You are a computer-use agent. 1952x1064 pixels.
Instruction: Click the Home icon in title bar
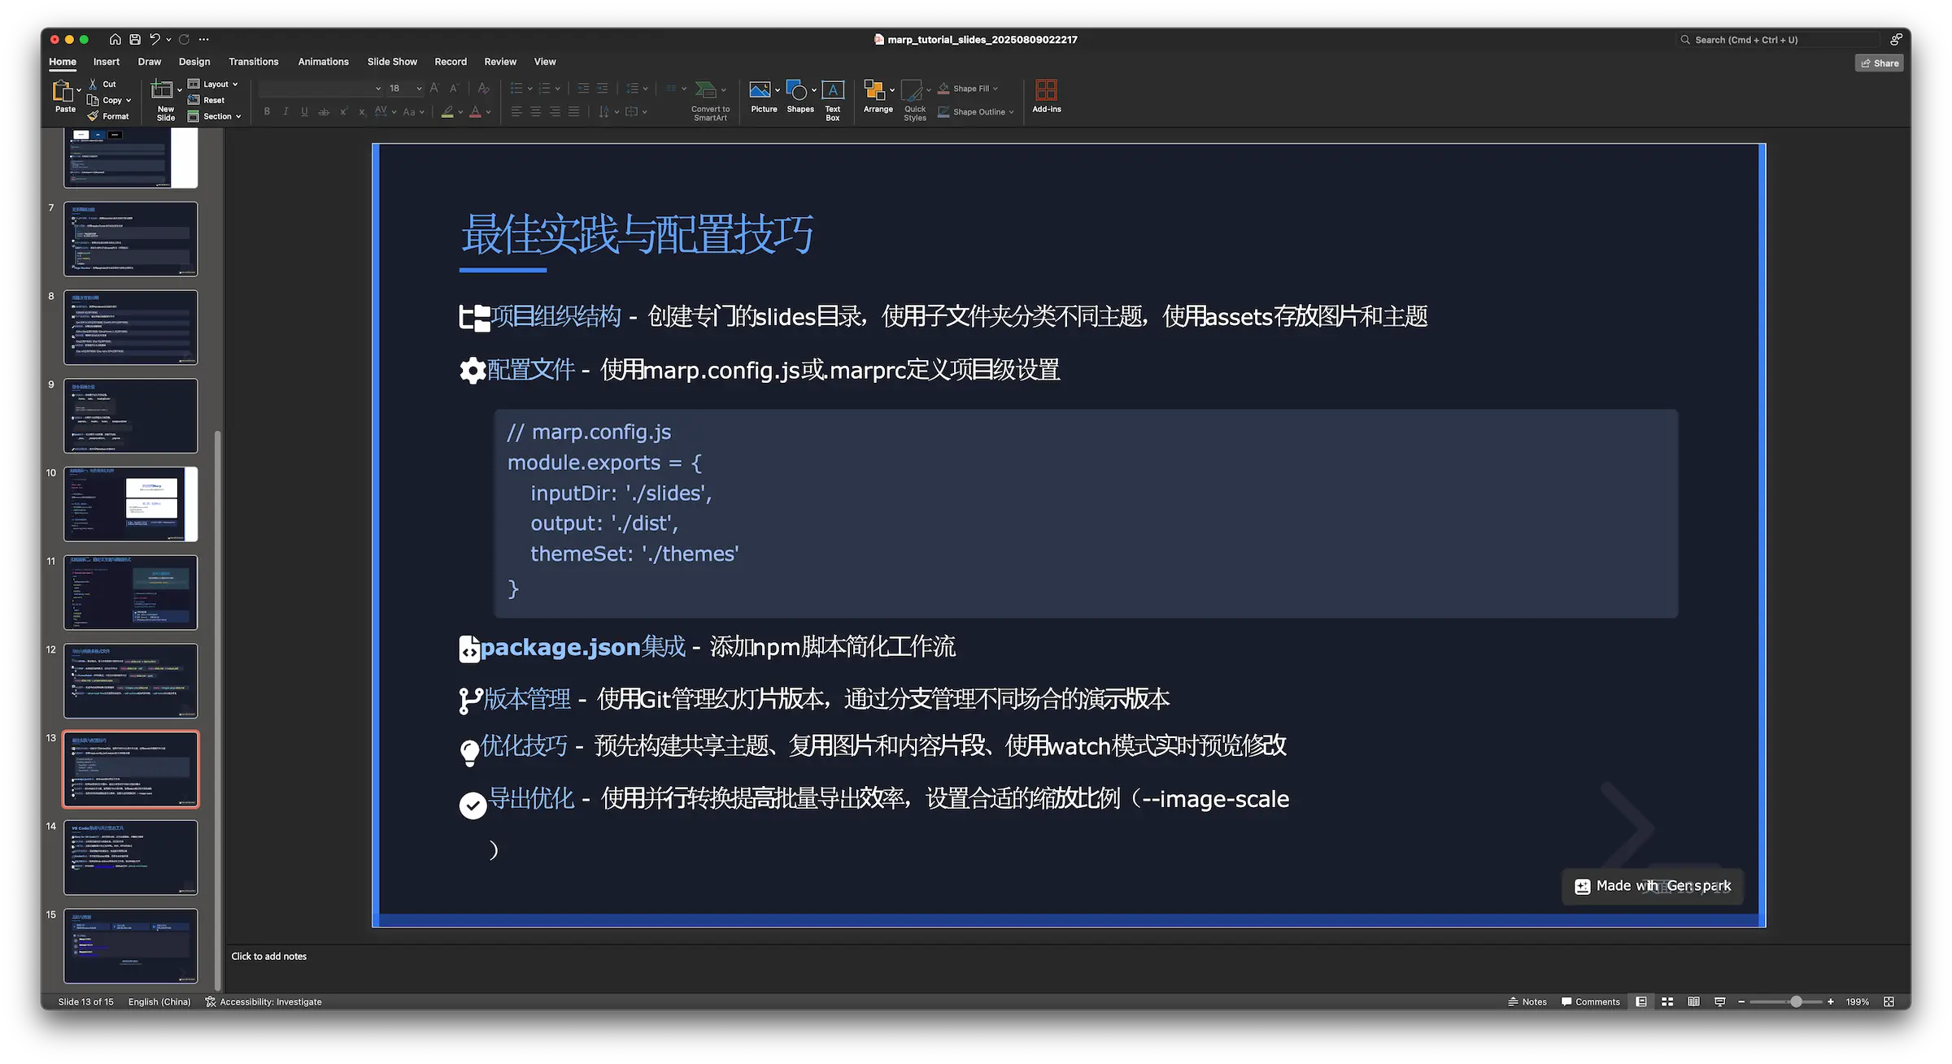click(x=115, y=39)
